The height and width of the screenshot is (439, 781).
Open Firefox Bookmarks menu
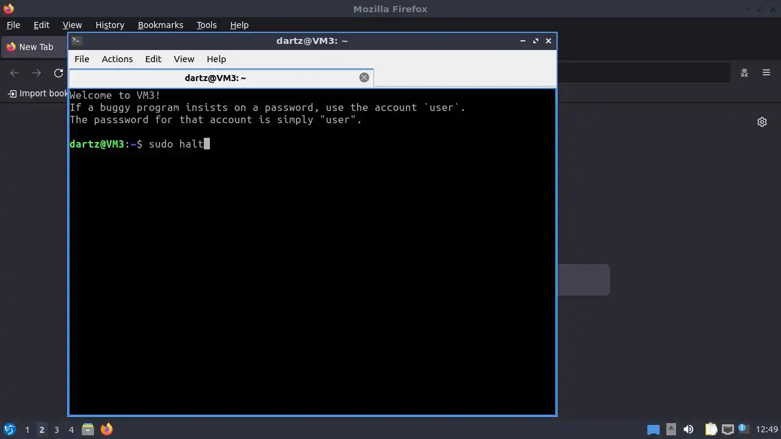point(160,25)
